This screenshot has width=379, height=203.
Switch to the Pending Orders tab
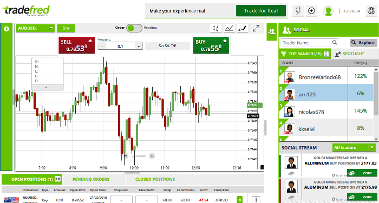click(91, 179)
